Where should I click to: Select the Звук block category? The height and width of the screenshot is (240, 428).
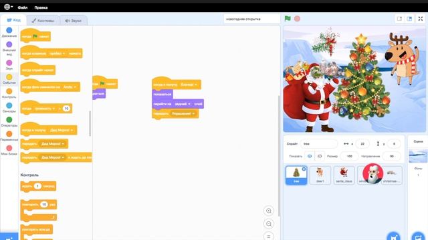click(9, 65)
